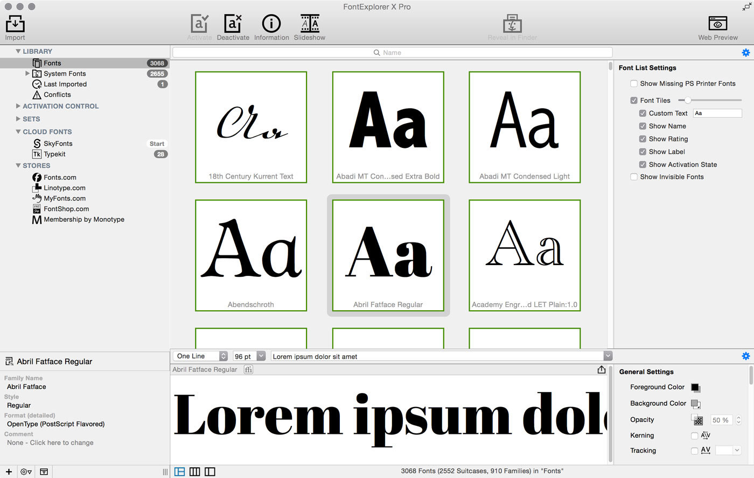
Task: Toggle Show Label checkbox
Action: [643, 152]
